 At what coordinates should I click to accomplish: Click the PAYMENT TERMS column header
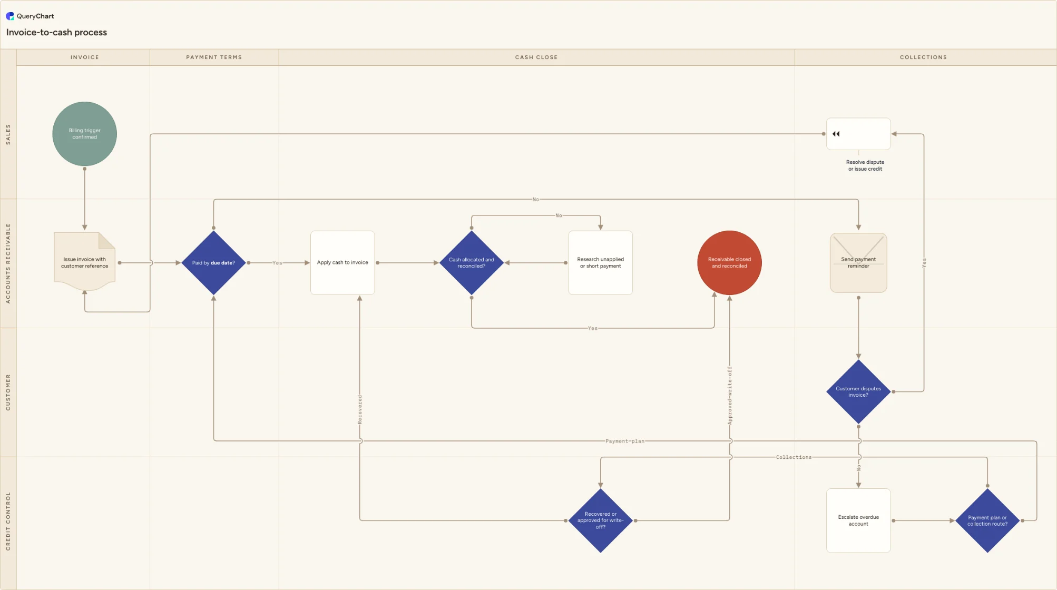click(214, 57)
